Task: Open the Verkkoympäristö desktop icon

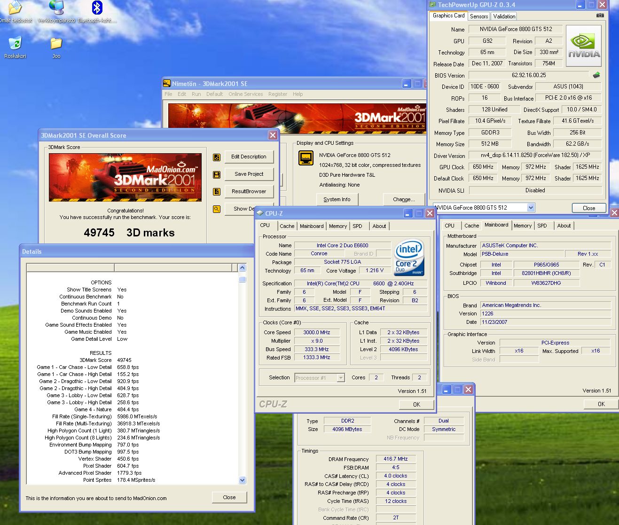Action: (x=56, y=11)
